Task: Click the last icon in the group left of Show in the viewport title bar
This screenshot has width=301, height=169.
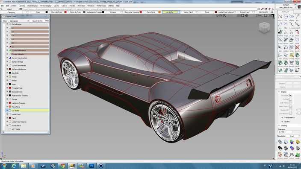Action: coord(246,15)
